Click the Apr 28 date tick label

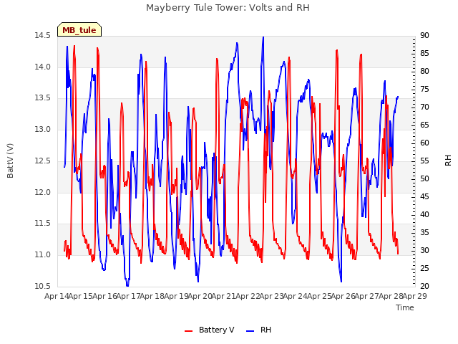coord(391,296)
